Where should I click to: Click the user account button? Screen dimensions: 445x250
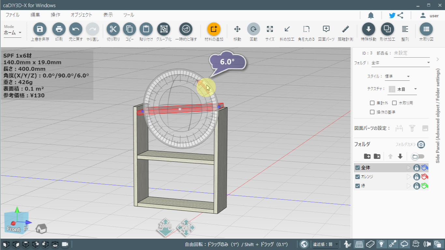click(429, 15)
